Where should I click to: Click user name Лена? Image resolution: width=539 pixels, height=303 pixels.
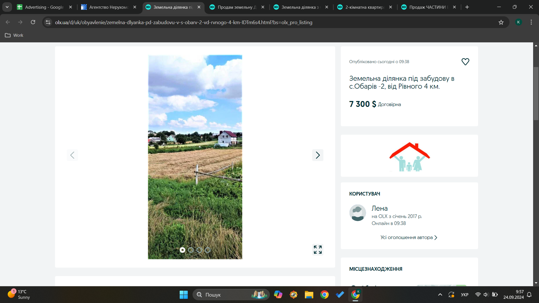pos(379,208)
